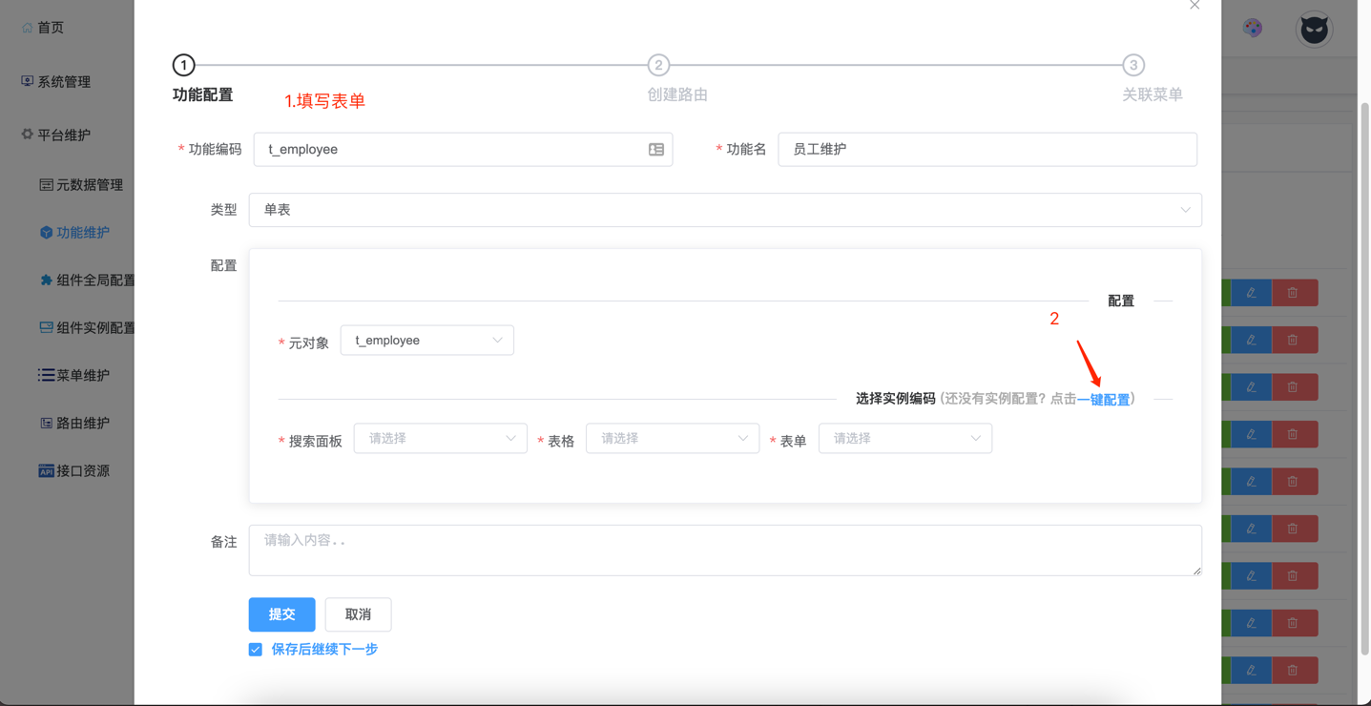Click the card icon in 功能编码 field
Screen dimensions: 1371x706
tap(656, 150)
